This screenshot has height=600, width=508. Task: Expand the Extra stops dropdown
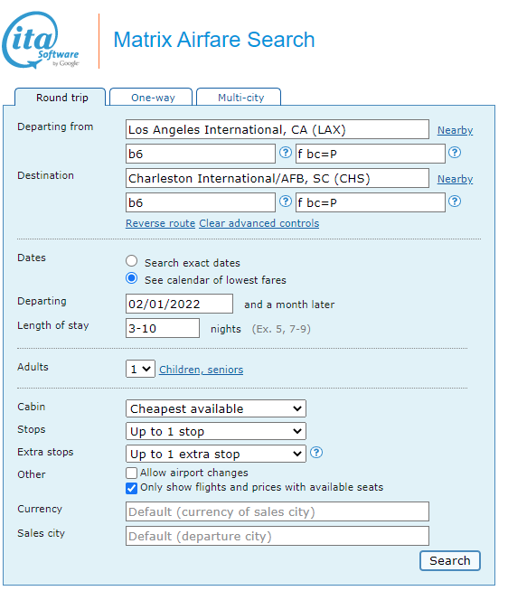click(216, 454)
